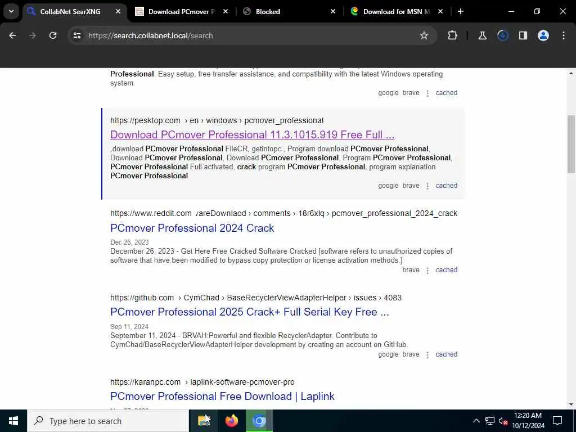Open cached link for github result
The height and width of the screenshot is (432, 576).
(446, 354)
